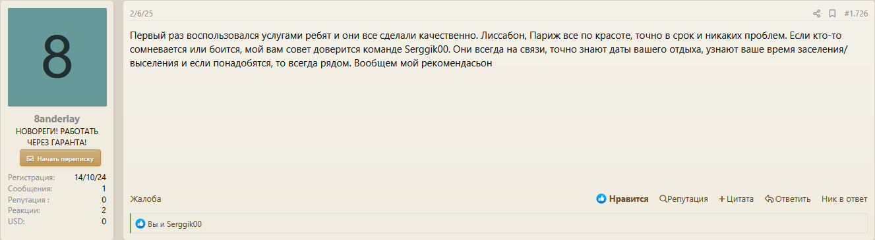The width and height of the screenshot is (875, 240).
Task: Click envelope icon on Начать переписку button
Action: [x=30, y=158]
